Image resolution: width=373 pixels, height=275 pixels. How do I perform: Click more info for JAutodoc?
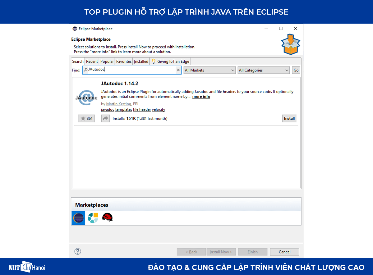click(x=201, y=96)
